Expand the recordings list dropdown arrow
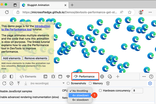Image resolution: width=156 pixels, height=104 pixels. point(63,83)
